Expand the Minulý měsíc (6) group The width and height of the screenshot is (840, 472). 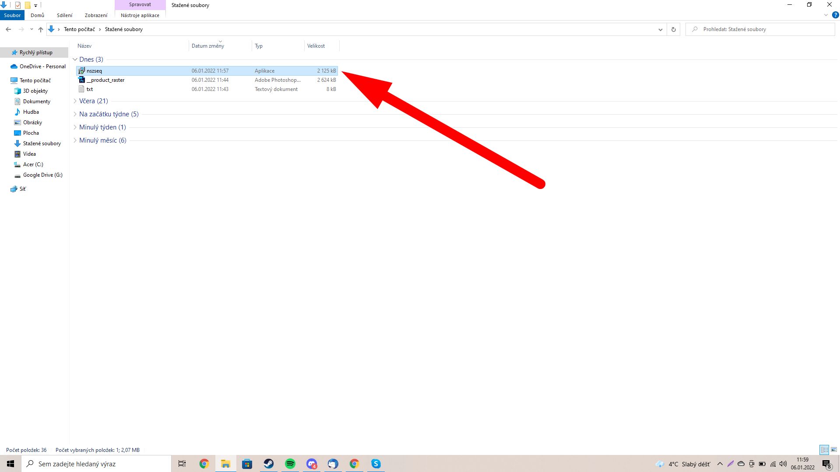pos(75,140)
